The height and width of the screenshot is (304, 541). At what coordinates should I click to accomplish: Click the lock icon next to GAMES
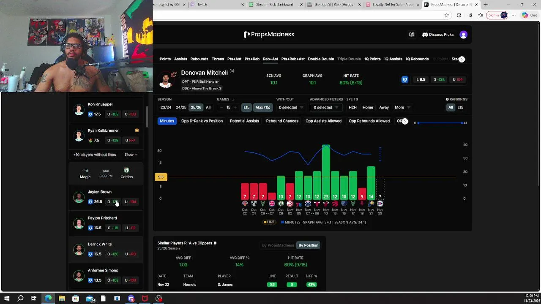pos(232,100)
